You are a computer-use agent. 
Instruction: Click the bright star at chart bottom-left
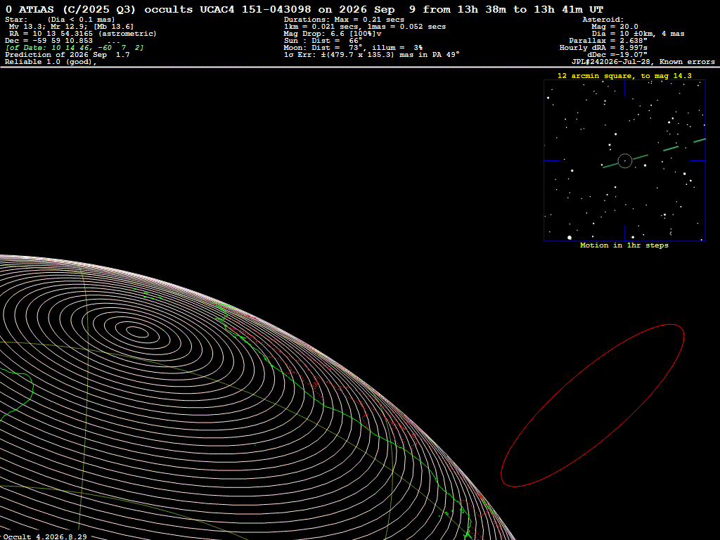tap(570, 238)
